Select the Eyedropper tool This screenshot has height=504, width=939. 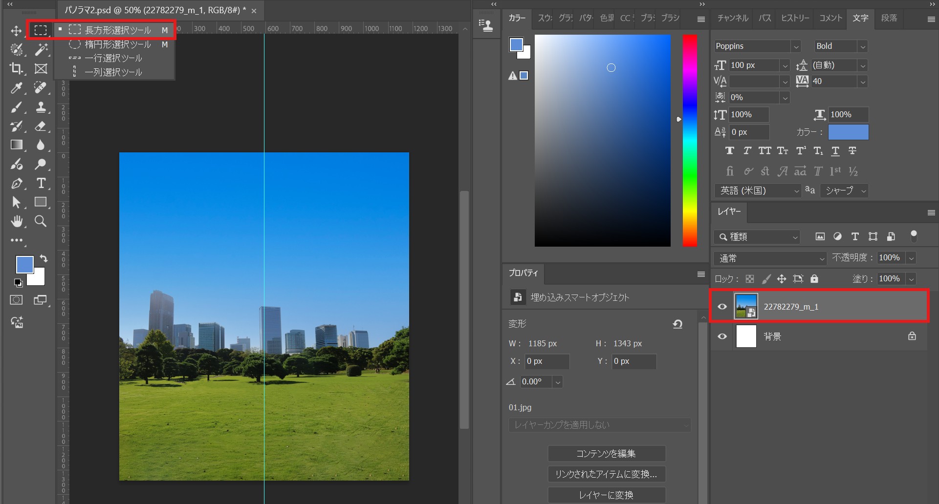16,88
